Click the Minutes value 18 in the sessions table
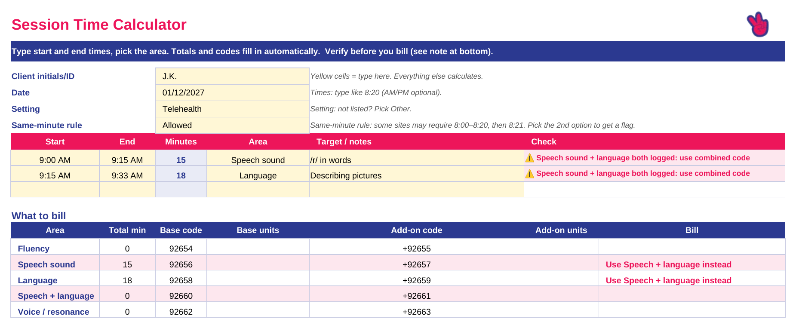This screenshot has height=328, width=796. click(x=181, y=175)
